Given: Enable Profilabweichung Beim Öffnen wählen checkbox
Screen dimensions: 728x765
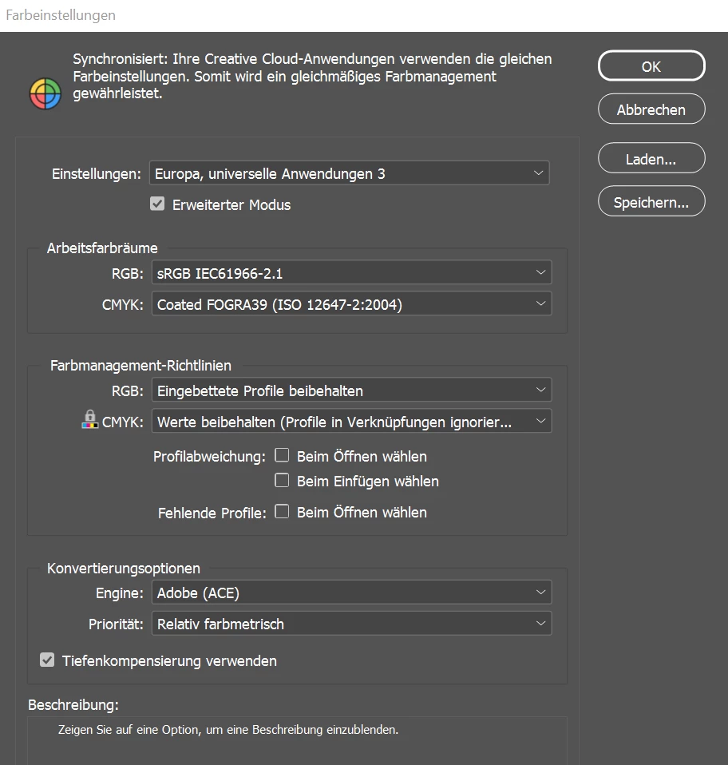Looking at the screenshot, I should click(x=282, y=455).
